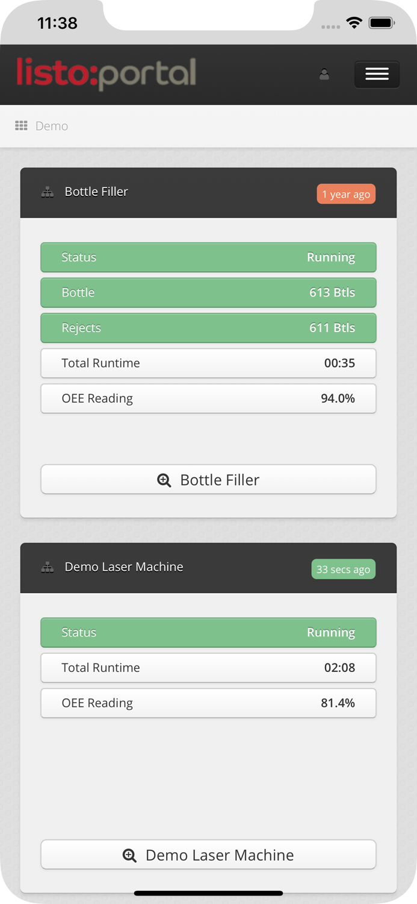The width and height of the screenshot is (417, 904).
Task: Click the '1 year ago' badge
Action: click(346, 194)
